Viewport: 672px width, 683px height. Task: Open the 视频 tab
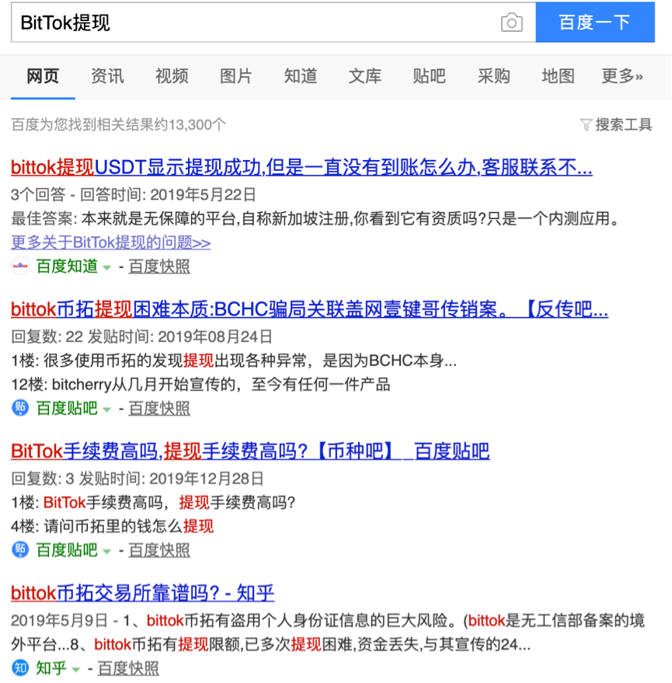coord(172,77)
